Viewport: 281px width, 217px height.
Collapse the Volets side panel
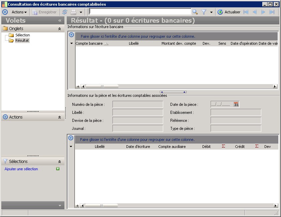(x=60, y=21)
